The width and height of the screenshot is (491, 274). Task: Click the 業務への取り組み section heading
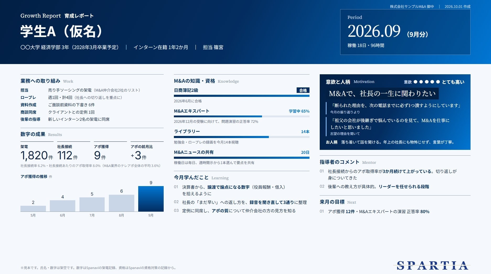[40, 81]
